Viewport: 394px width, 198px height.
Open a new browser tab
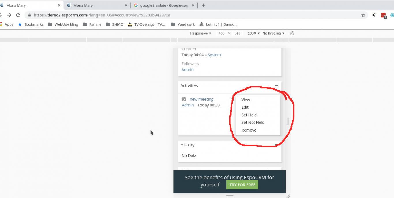coord(204,5)
